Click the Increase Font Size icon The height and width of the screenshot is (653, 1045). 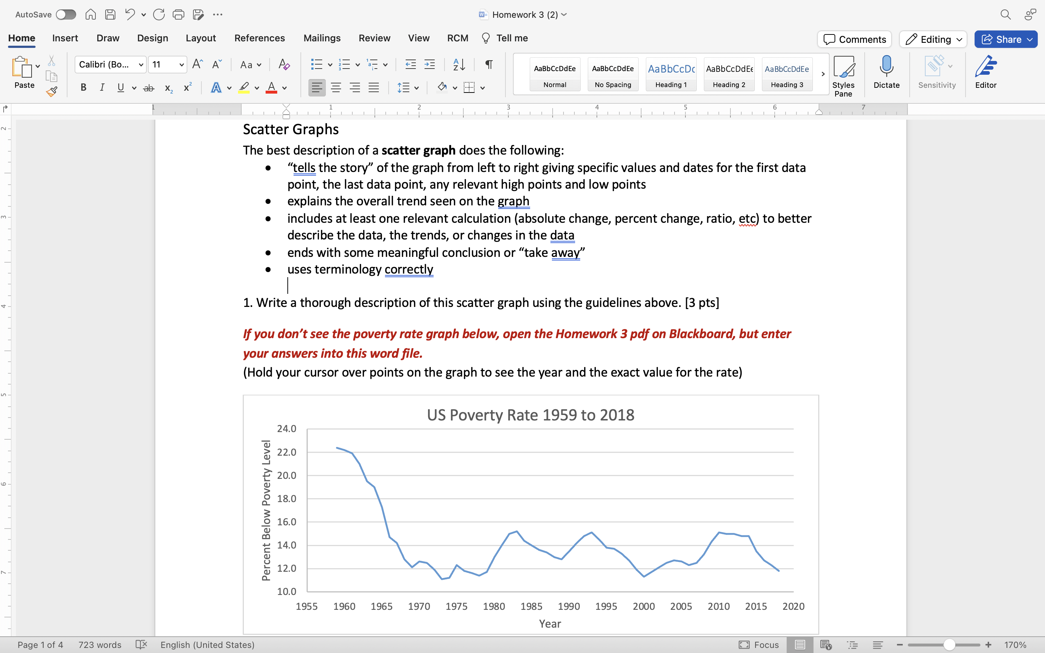click(197, 64)
